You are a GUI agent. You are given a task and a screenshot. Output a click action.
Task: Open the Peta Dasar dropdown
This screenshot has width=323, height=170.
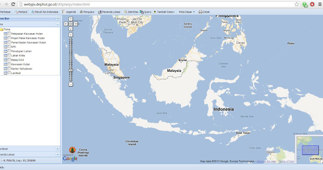point(187,12)
